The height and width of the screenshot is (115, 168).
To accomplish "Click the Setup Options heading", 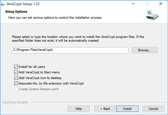I will pos(16,12).
